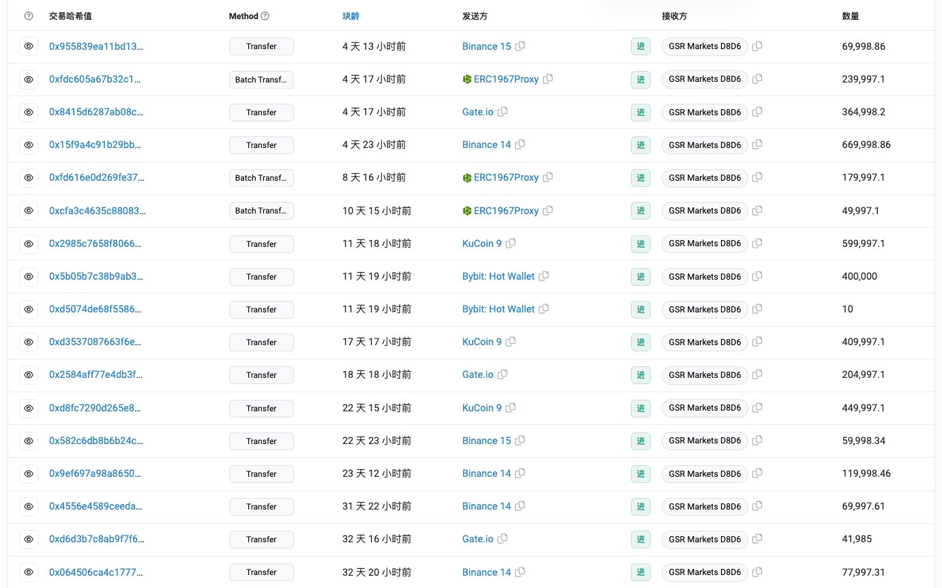Click the Batch Transf... method button in the 239,997.1 row
The image size is (942, 588).
[261, 79]
